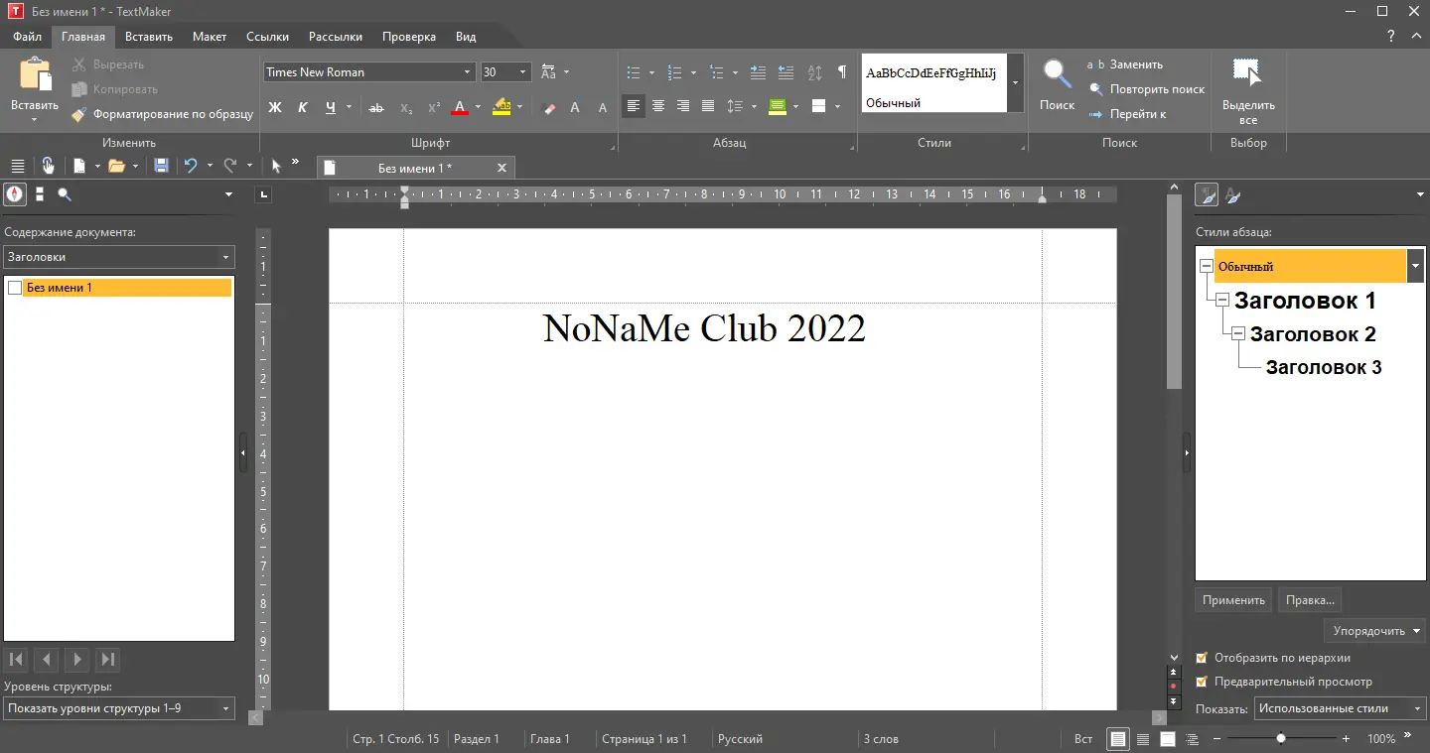Toggle bold formatting with the Ж icon

pos(275,107)
